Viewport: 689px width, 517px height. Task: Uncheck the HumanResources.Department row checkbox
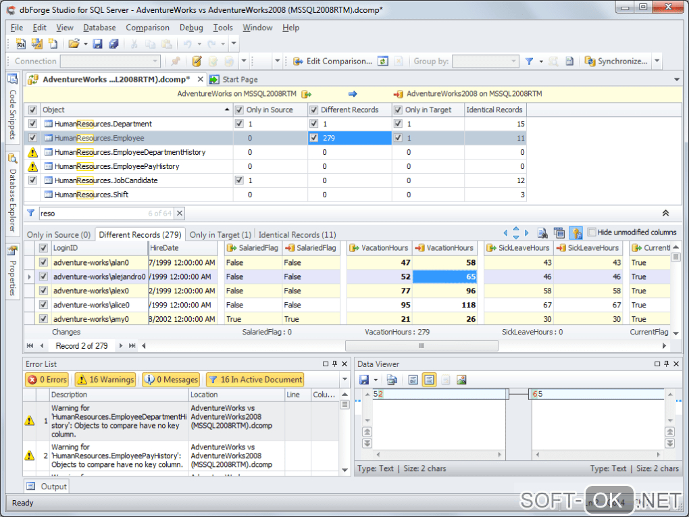(32, 124)
